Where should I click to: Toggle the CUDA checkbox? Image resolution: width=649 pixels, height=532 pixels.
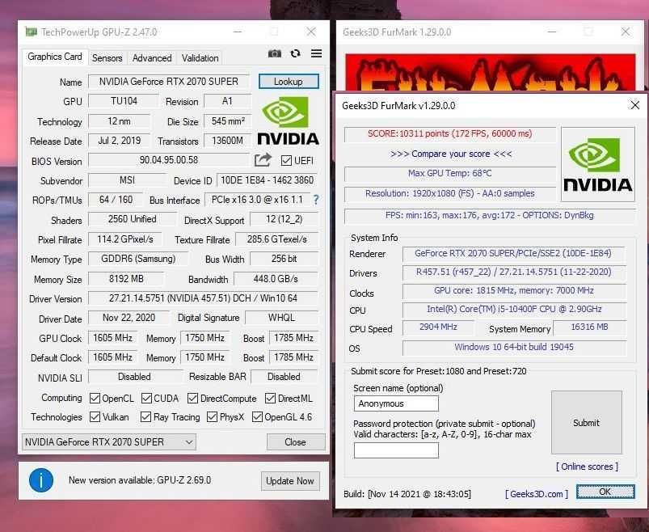pos(146,399)
